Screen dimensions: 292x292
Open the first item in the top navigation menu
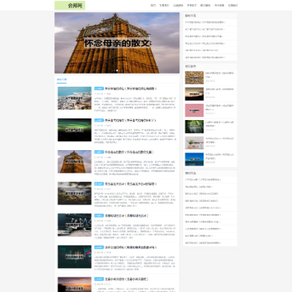[153, 6]
